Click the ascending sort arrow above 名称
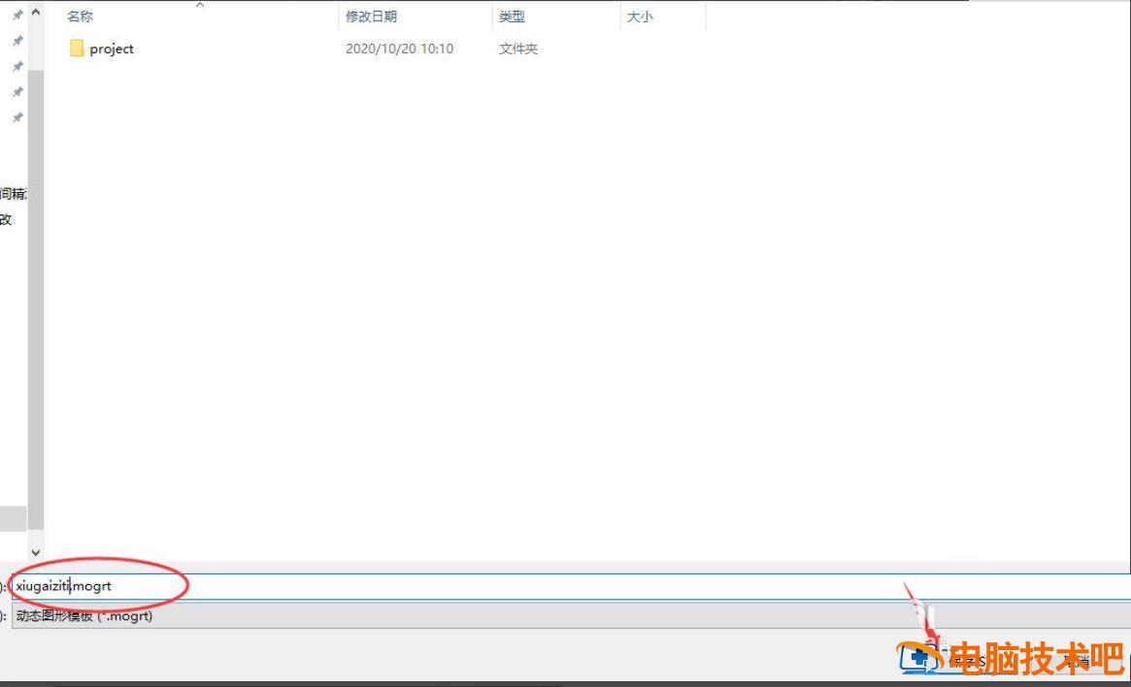The height and width of the screenshot is (687, 1131). click(x=200, y=5)
